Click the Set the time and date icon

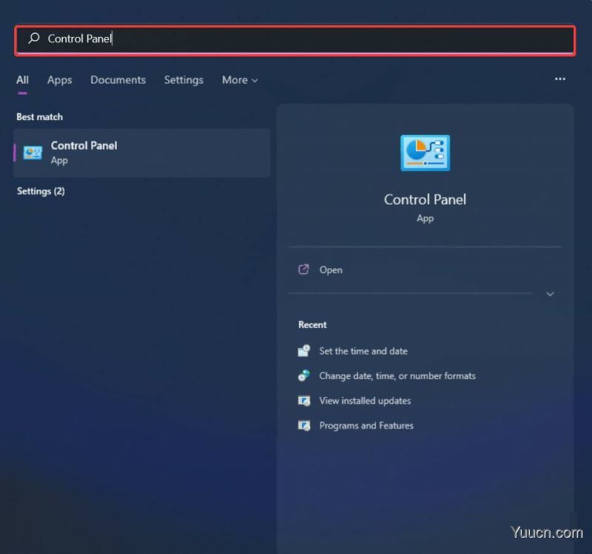(304, 350)
